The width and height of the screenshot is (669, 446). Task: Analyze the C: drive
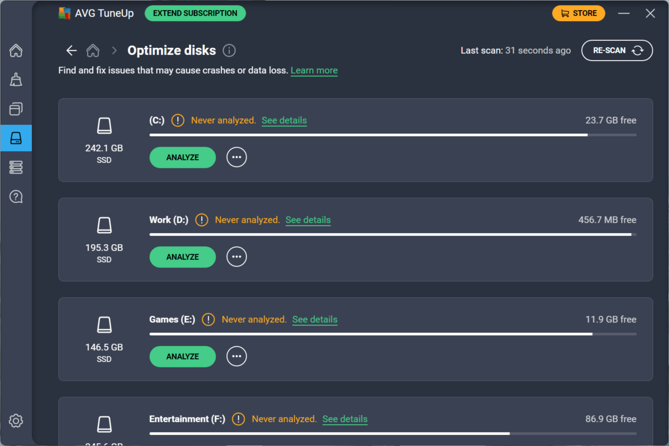[183, 157]
